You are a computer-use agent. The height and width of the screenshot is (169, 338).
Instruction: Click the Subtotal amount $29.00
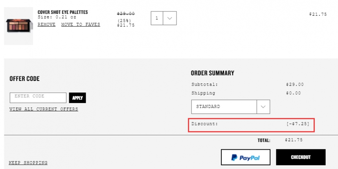(x=295, y=84)
